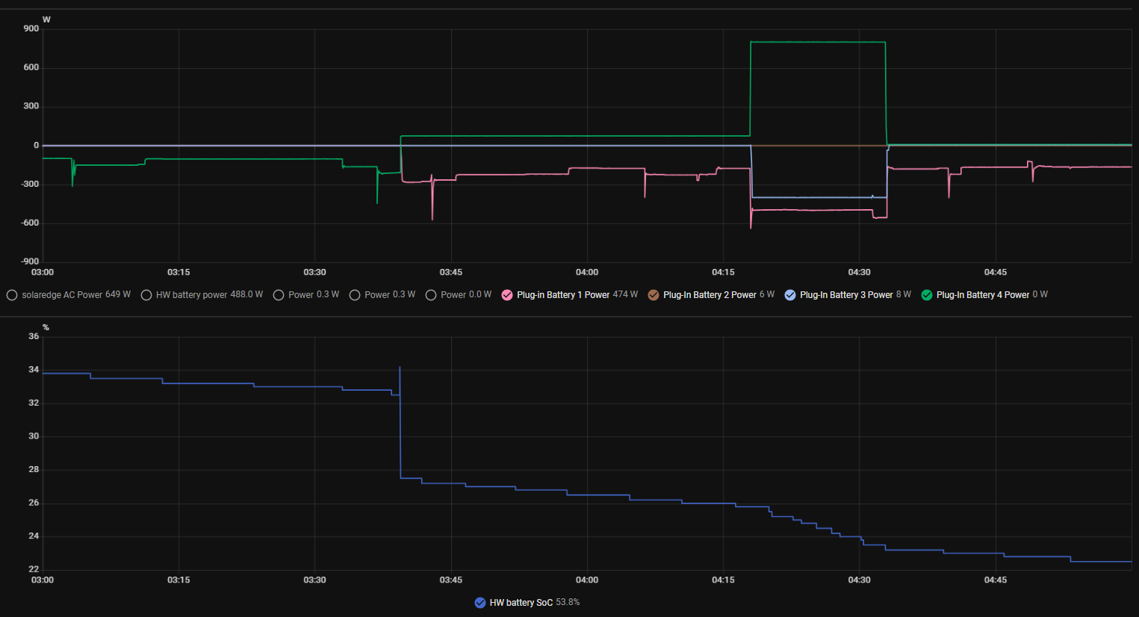Select the Plug-In Battery 3 Power legend text
1139x617 pixels.
(x=846, y=295)
